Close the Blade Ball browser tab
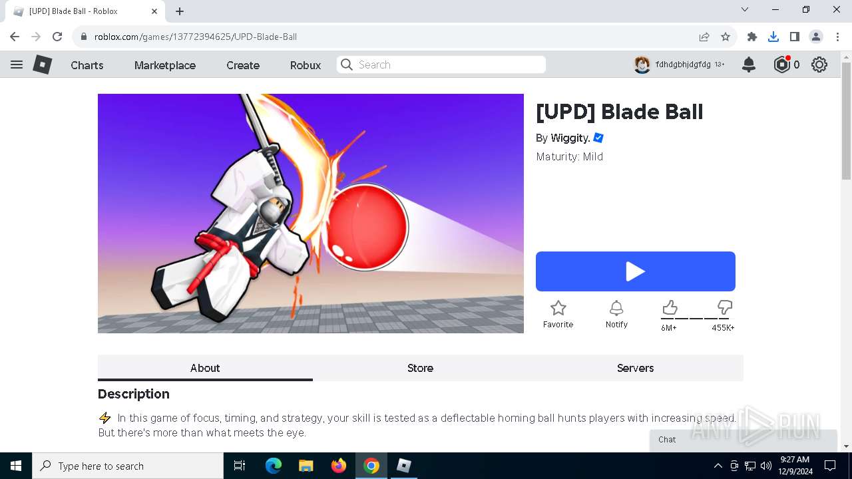Screen dimensions: 852x479 154,11
